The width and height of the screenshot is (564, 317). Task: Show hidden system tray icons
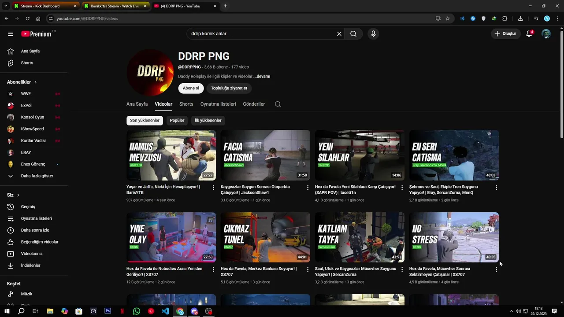(x=511, y=311)
